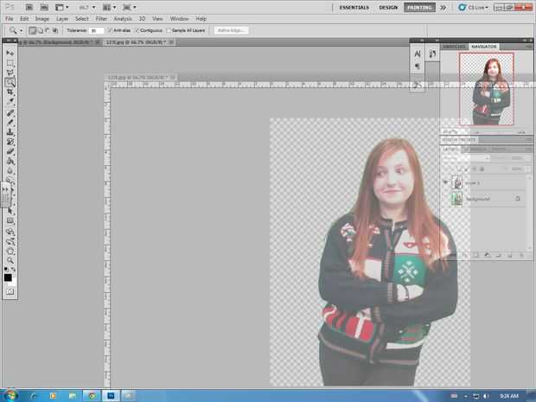
Task: Switch to Design workspace
Action: click(388, 8)
